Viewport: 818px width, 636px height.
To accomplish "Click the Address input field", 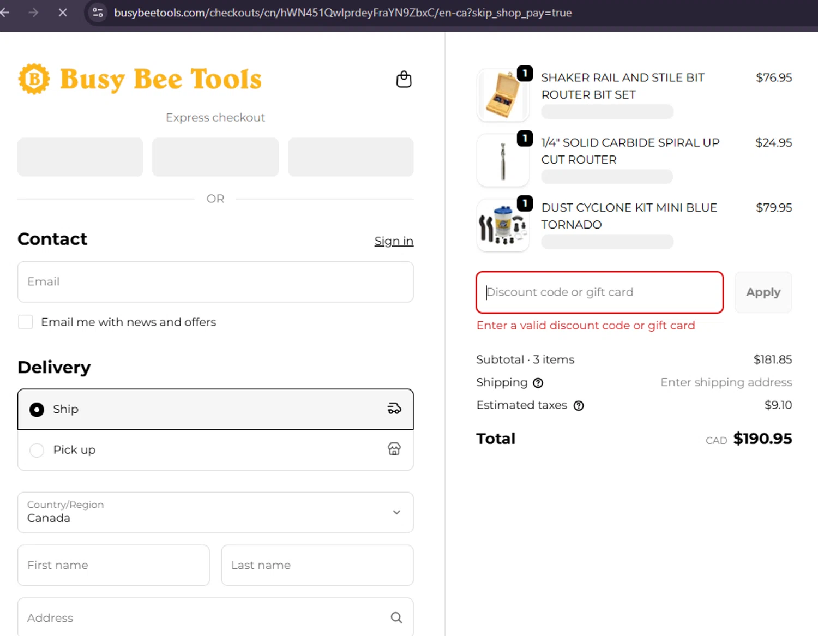I will click(215, 617).
